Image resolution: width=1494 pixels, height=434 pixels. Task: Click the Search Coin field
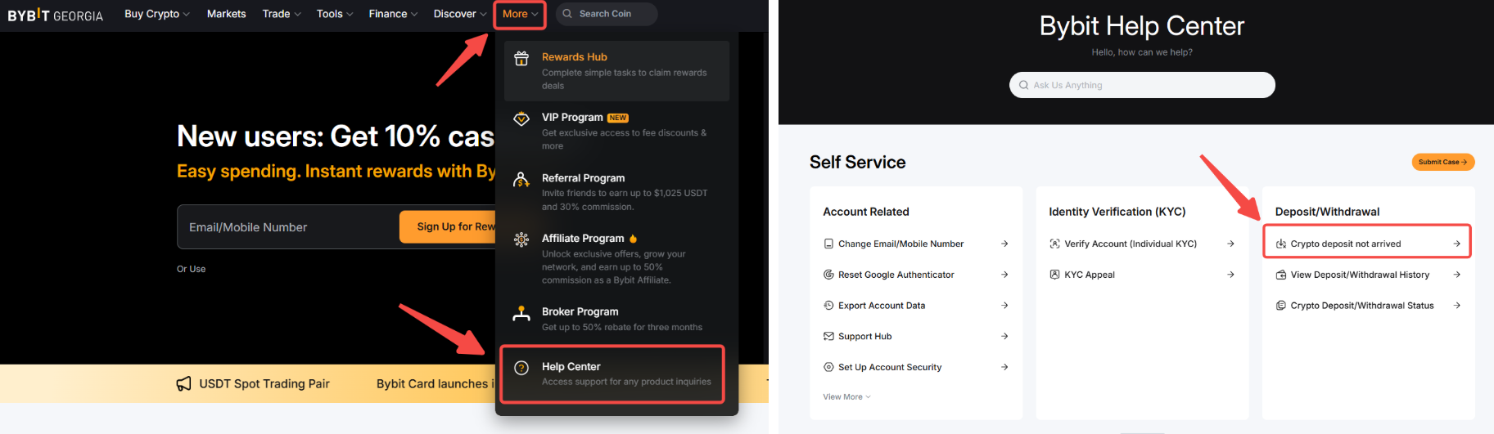point(607,14)
